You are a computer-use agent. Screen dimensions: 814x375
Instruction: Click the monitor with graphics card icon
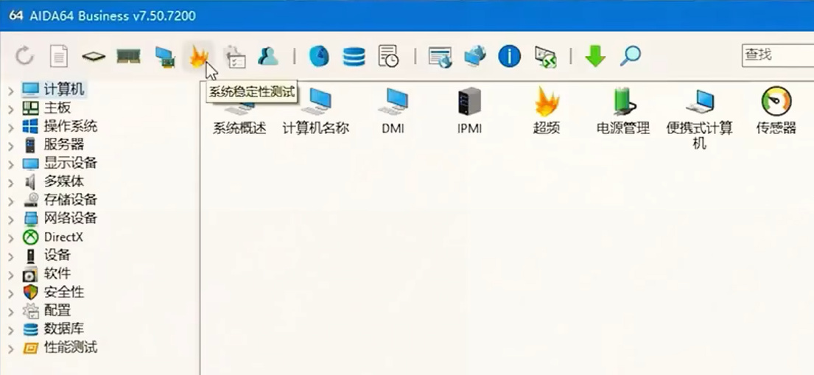(165, 57)
